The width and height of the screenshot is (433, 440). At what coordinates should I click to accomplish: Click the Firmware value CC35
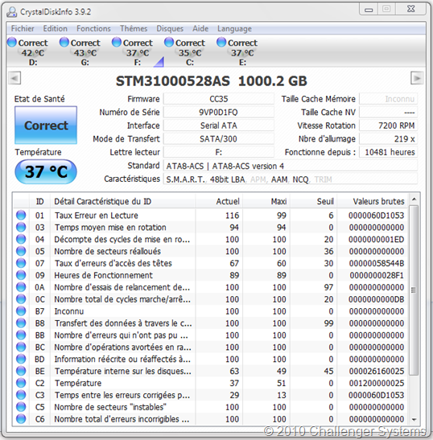[218, 99]
